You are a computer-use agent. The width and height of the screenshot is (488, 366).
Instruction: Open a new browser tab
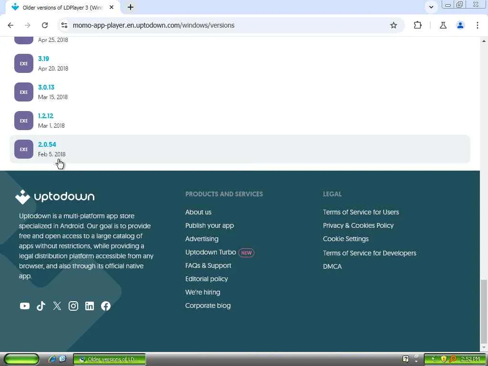(131, 7)
